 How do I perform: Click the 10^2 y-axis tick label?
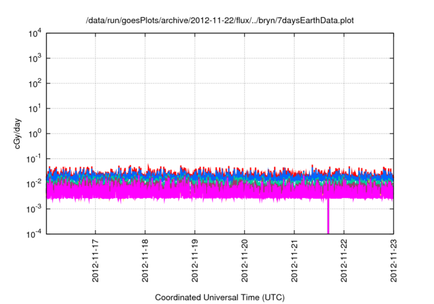click(x=33, y=83)
